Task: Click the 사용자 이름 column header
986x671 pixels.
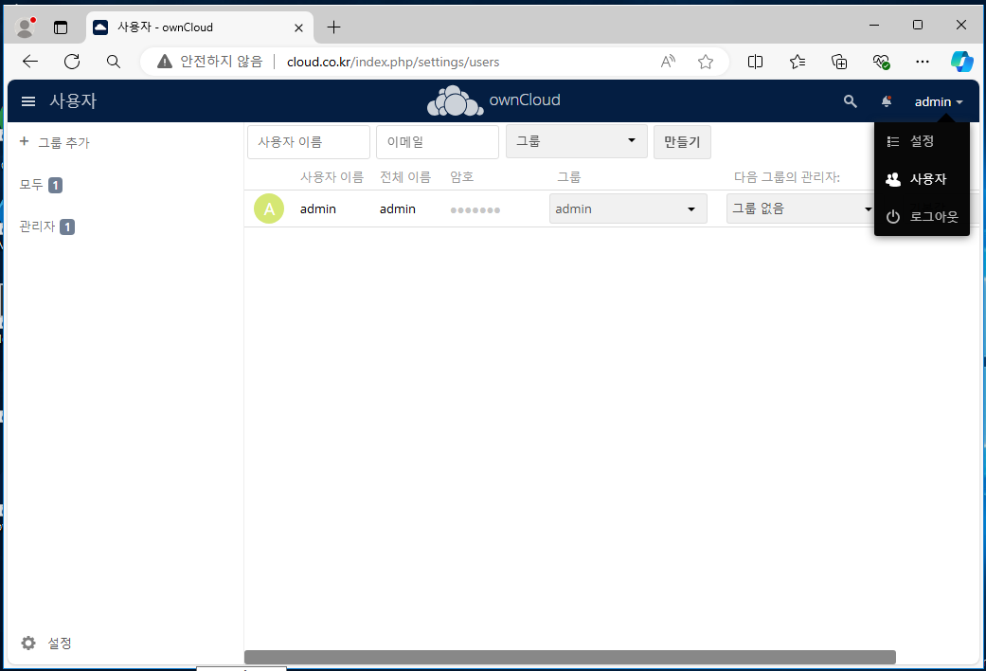Action: (x=332, y=177)
